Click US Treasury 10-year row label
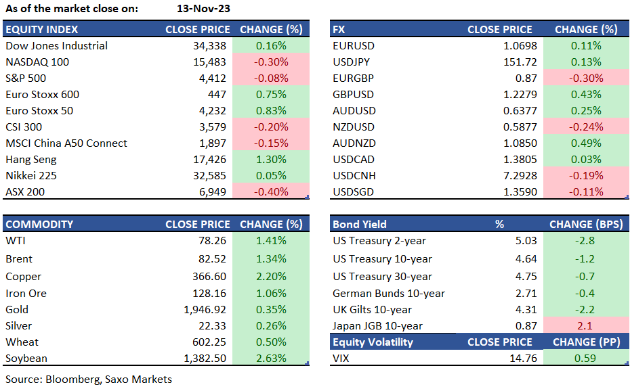Image resolution: width=630 pixels, height=389 pixels. (382, 258)
